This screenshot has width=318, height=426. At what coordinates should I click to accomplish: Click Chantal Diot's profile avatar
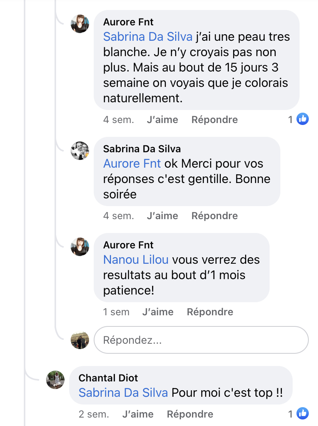pos(55,380)
